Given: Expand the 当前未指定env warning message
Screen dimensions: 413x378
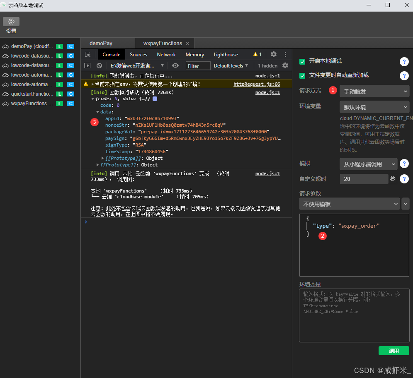Looking at the screenshot, I should coord(92,84).
